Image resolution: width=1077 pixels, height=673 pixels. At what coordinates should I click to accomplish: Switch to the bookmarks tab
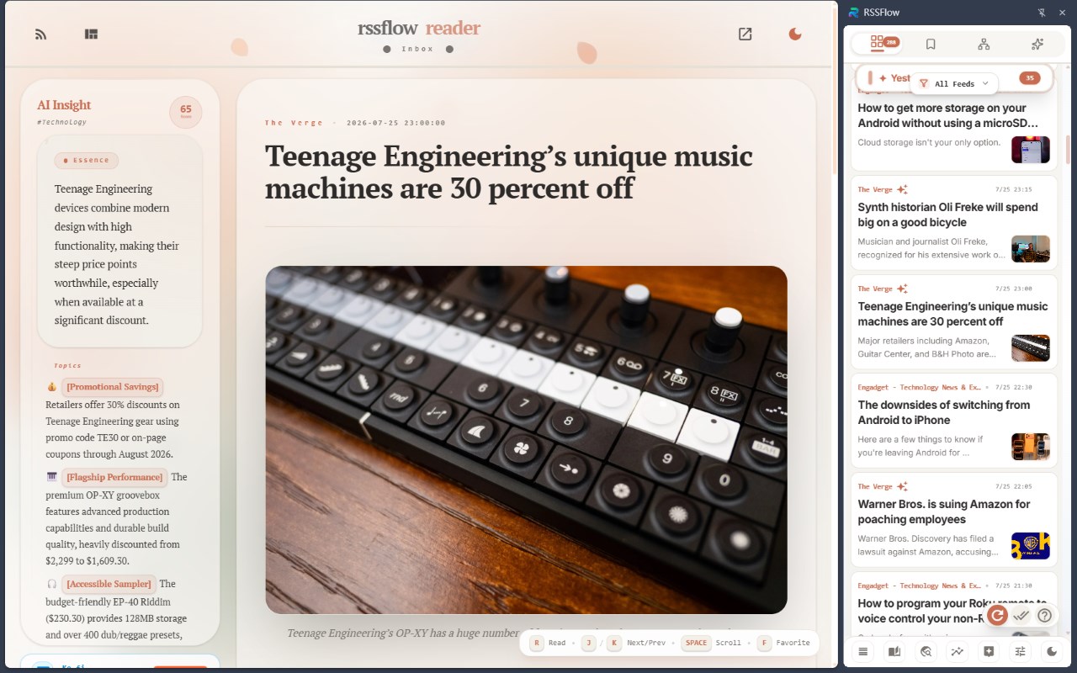(x=931, y=44)
